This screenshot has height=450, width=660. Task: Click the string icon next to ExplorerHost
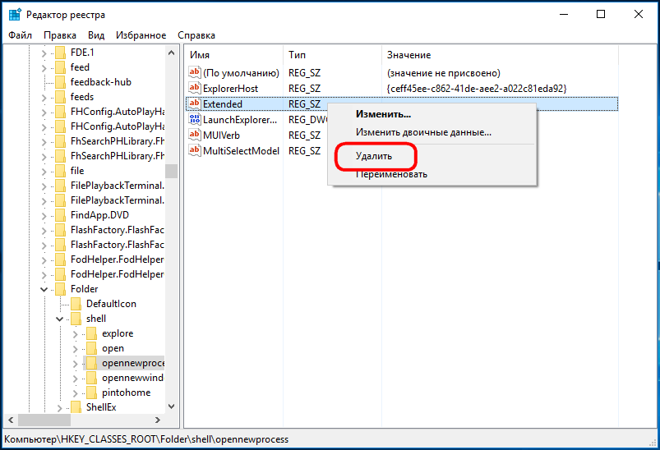coord(195,88)
